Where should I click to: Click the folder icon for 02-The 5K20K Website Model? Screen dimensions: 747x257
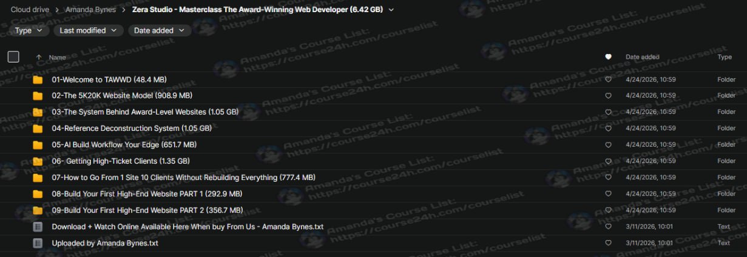38,96
